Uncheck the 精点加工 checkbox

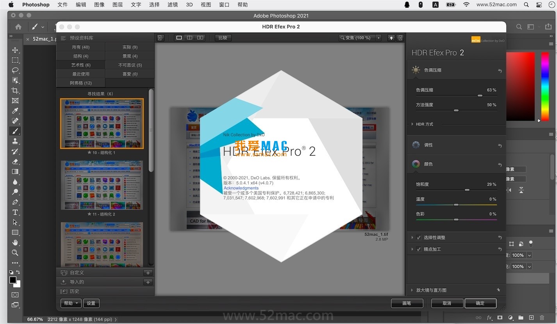click(419, 249)
